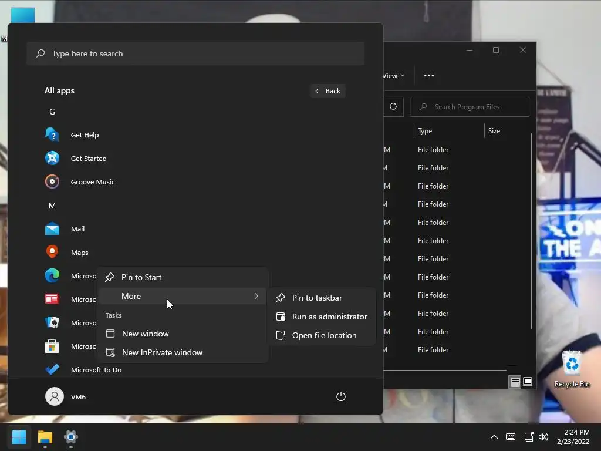Viewport: 601px width, 451px height.
Task: Open Settings gear on the taskbar
Action: (x=71, y=437)
